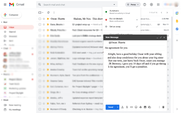Open Q1 project wrap-up email

(x=103, y=25)
